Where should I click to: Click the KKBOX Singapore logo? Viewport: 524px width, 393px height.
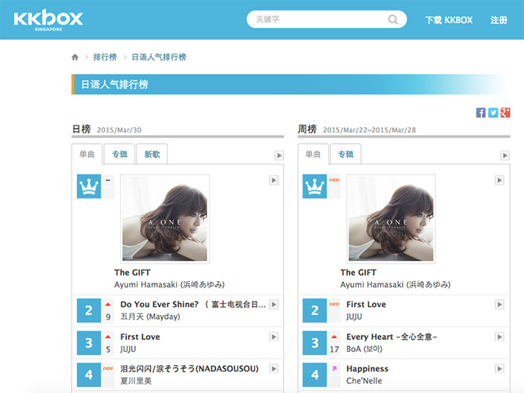(48, 20)
